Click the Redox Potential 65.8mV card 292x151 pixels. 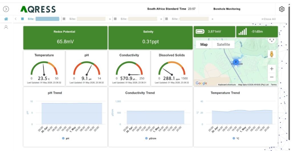tap(65, 38)
